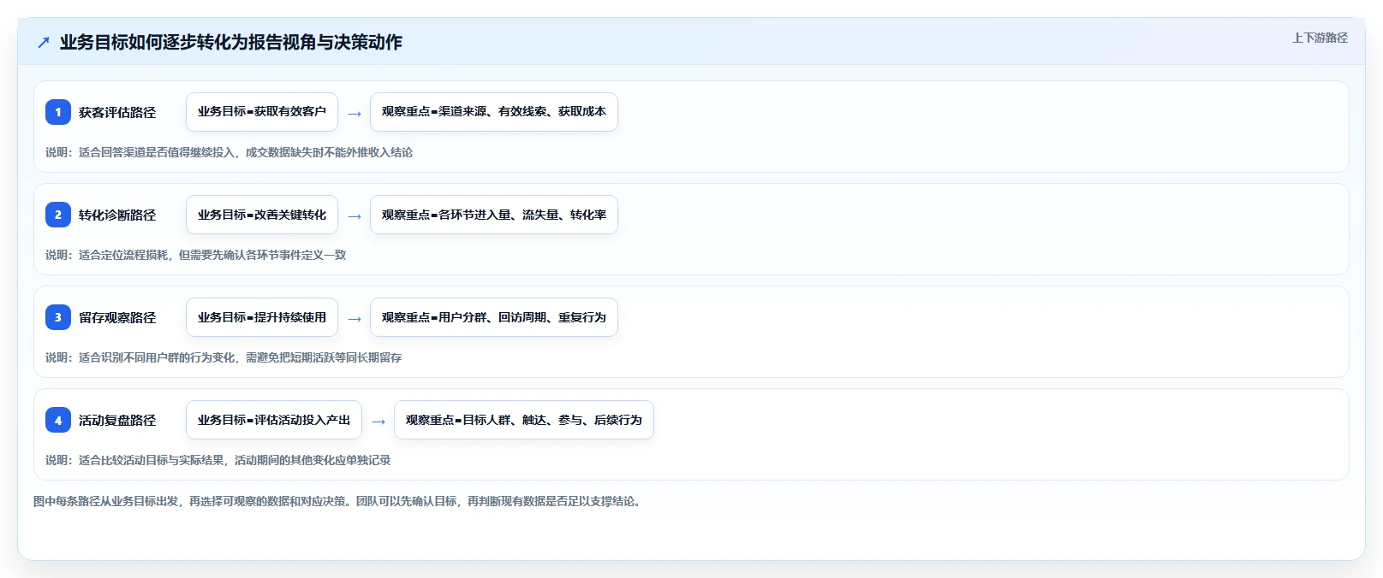Click the 业务目标=评估活动投入产出 box
Screen dimensions: 1383x578
(x=274, y=420)
